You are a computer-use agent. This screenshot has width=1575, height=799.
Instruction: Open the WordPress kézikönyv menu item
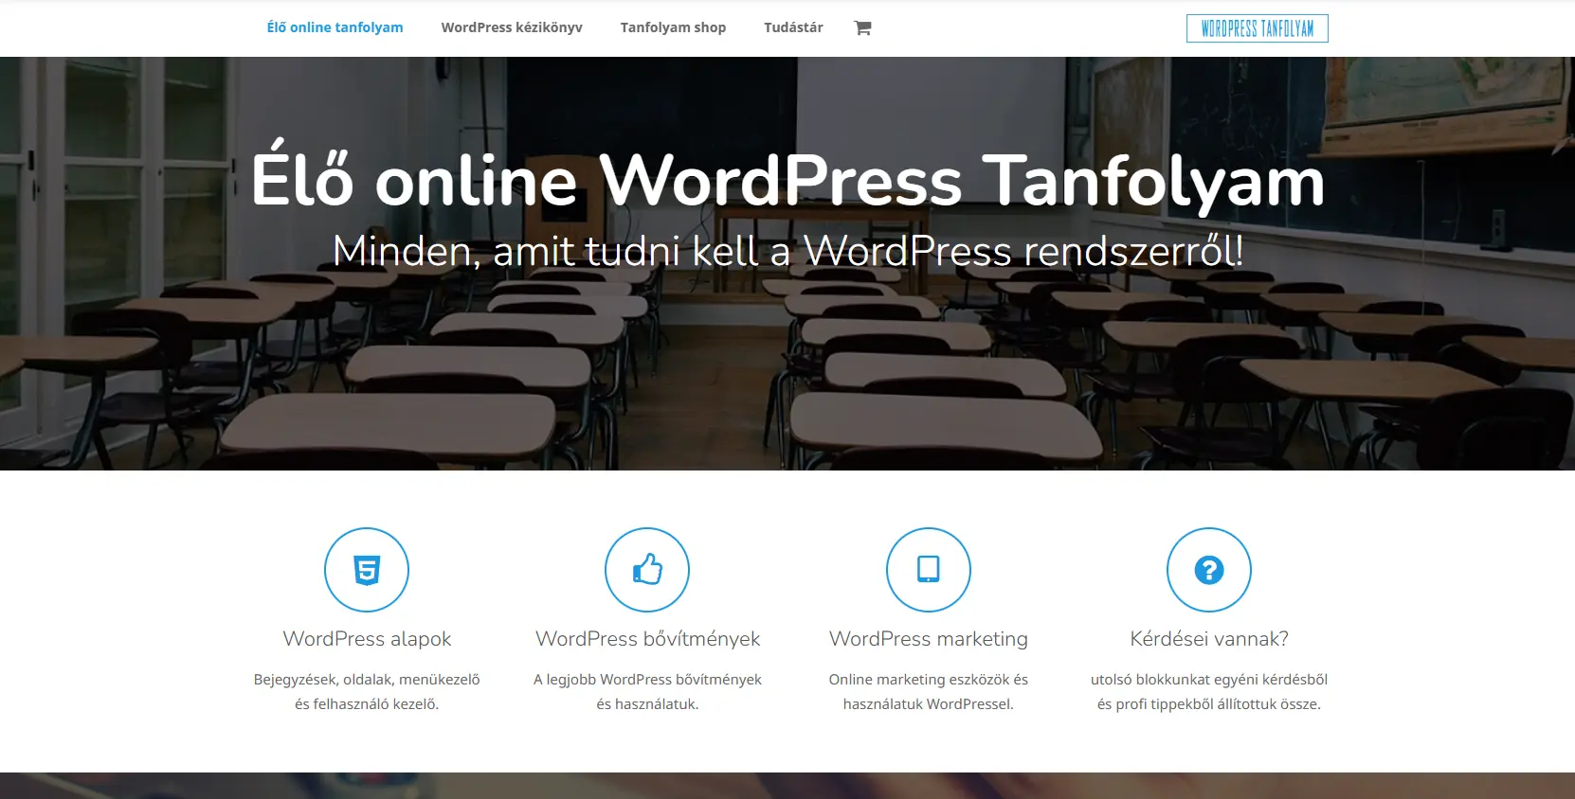512,27
